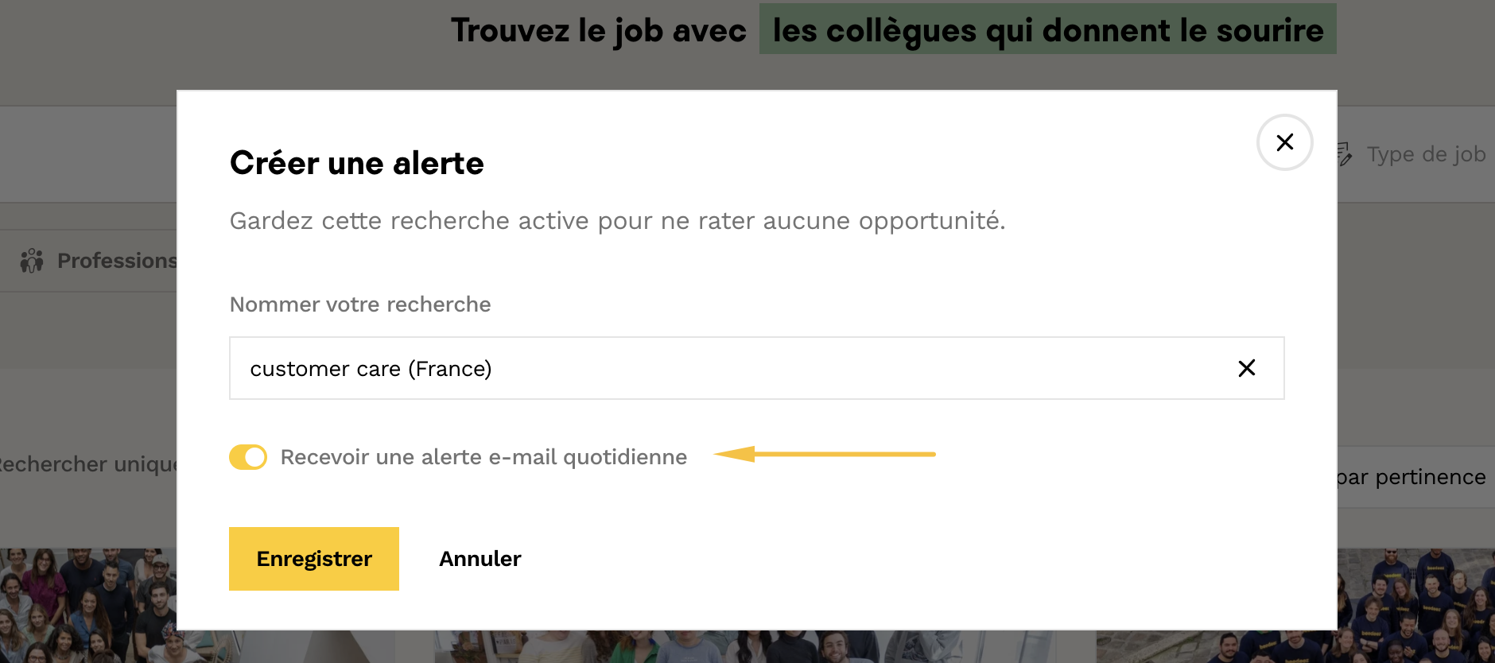Open the 'par pertinence' sort dropdown

click(1411, 477)
